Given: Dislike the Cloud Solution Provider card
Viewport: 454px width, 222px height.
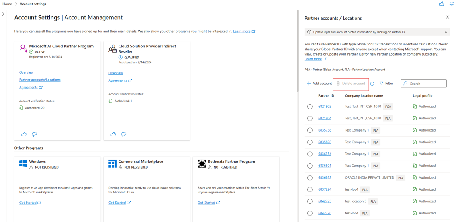Looking at the screenshot, I should pyautogui.click(x=124, y=134).
